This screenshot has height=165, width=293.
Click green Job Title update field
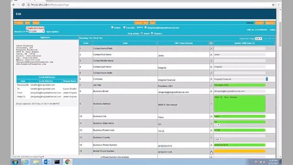240,85
